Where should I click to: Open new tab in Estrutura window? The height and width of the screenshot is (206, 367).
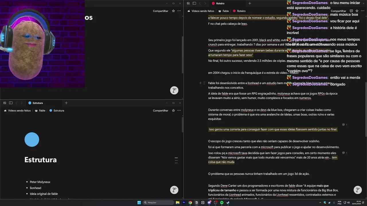coord(66,103)
